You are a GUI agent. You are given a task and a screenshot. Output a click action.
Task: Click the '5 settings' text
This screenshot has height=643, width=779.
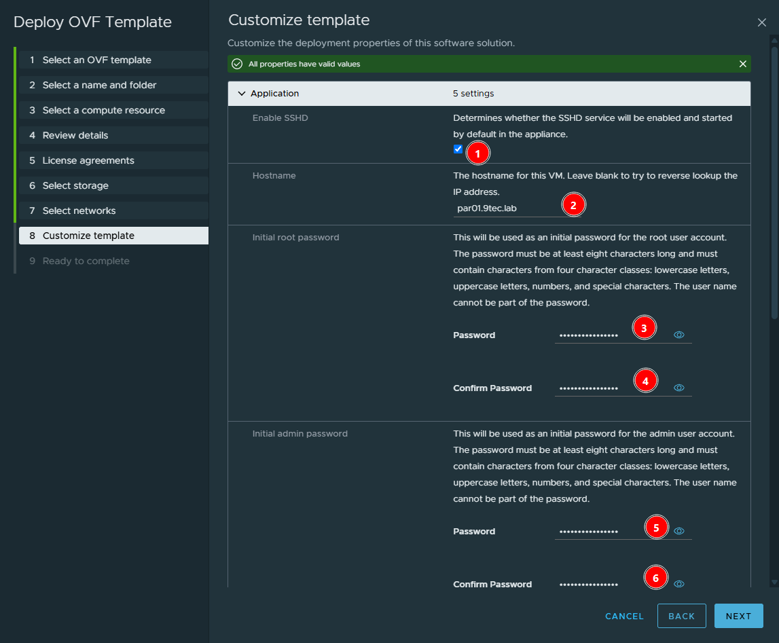coord(473,93)
